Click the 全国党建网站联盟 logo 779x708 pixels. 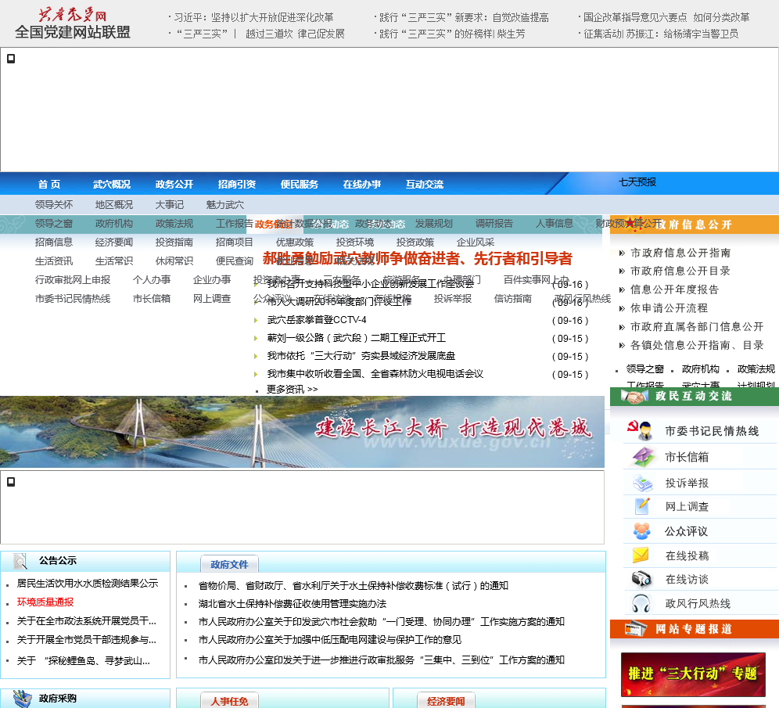coord(73,24)
